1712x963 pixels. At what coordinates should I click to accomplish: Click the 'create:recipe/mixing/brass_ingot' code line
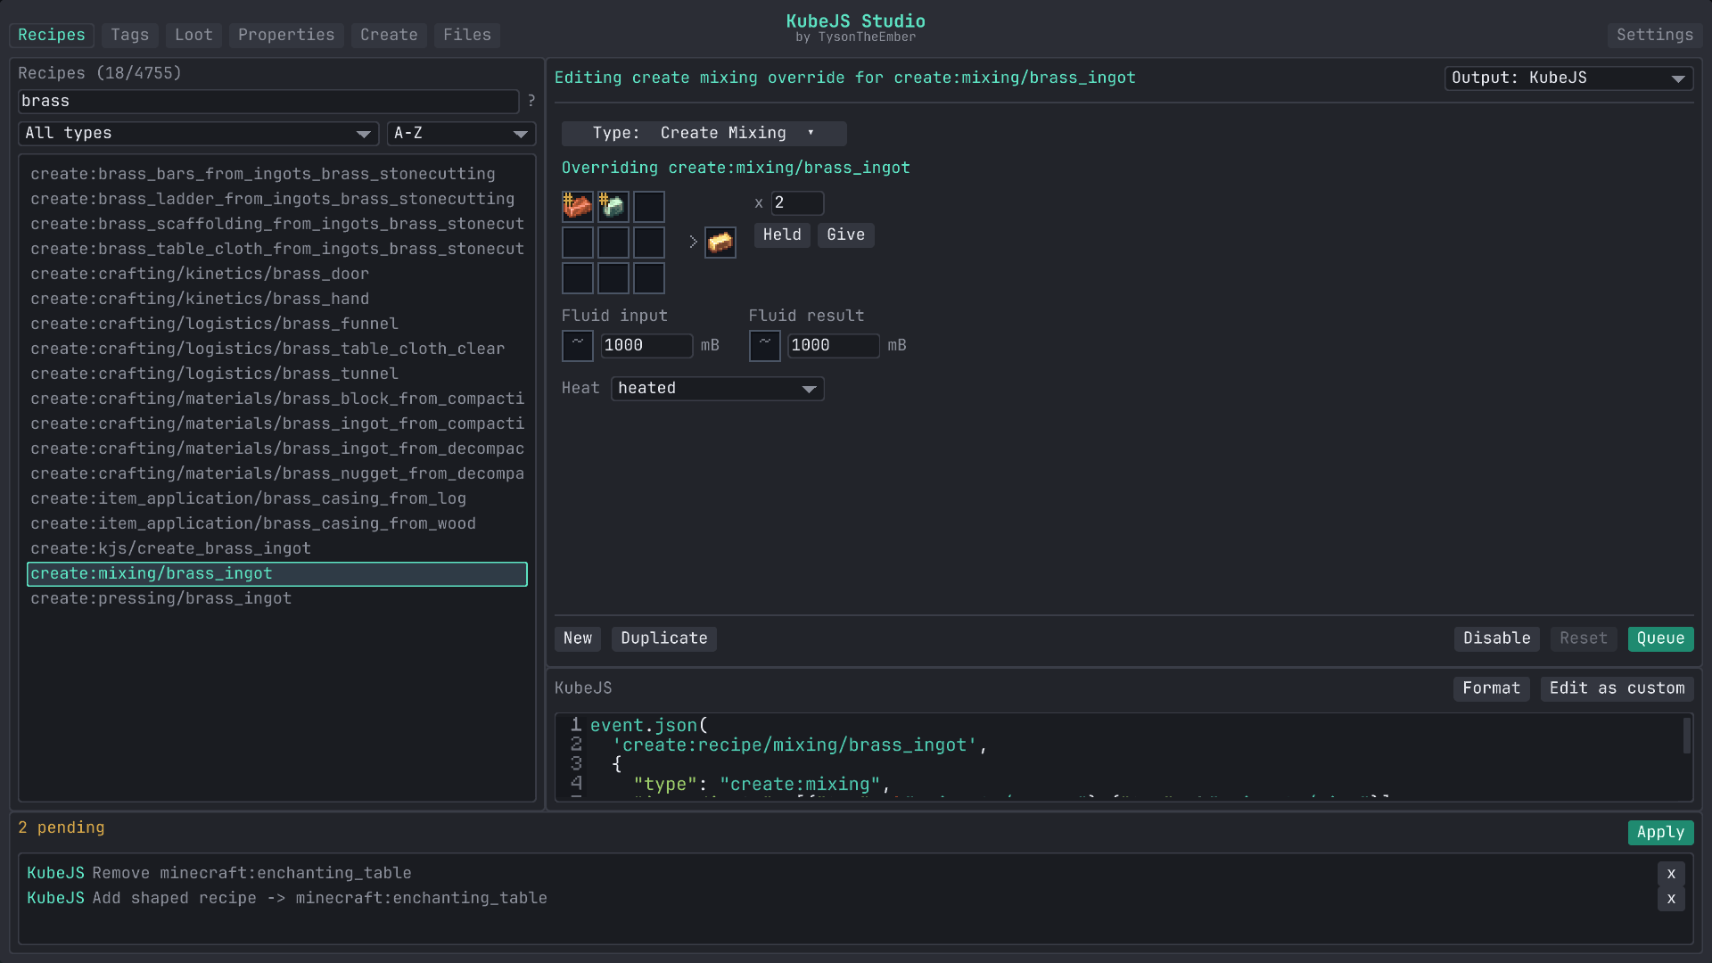pos(800,746)
